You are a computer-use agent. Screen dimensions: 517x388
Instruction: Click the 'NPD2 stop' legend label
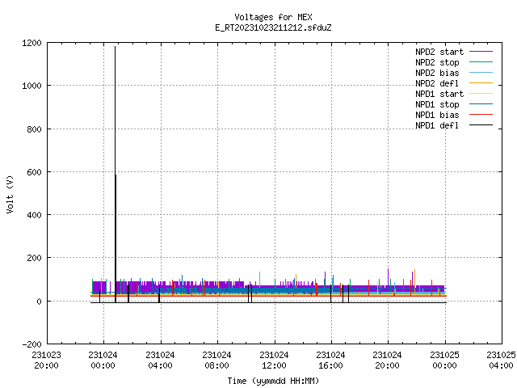point(437,62)
